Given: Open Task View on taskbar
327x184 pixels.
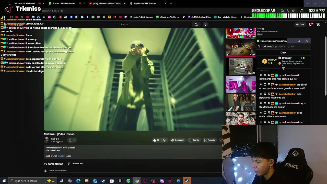Looking at the screenshot, I should pos(61,181).
